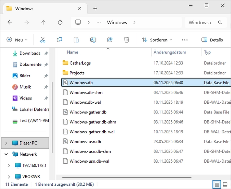Open the Neu dropdown menu
The height and width of the screenshot is (189, 231).
(17, 40)
